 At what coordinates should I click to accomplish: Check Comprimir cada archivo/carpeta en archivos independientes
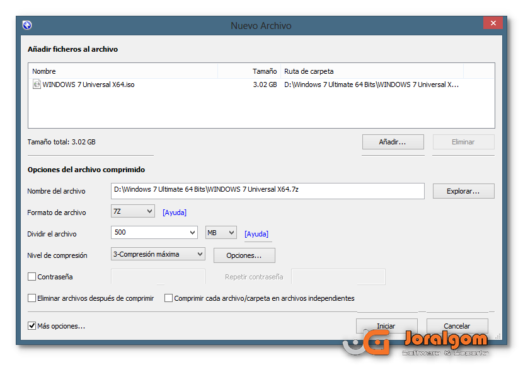168,298
